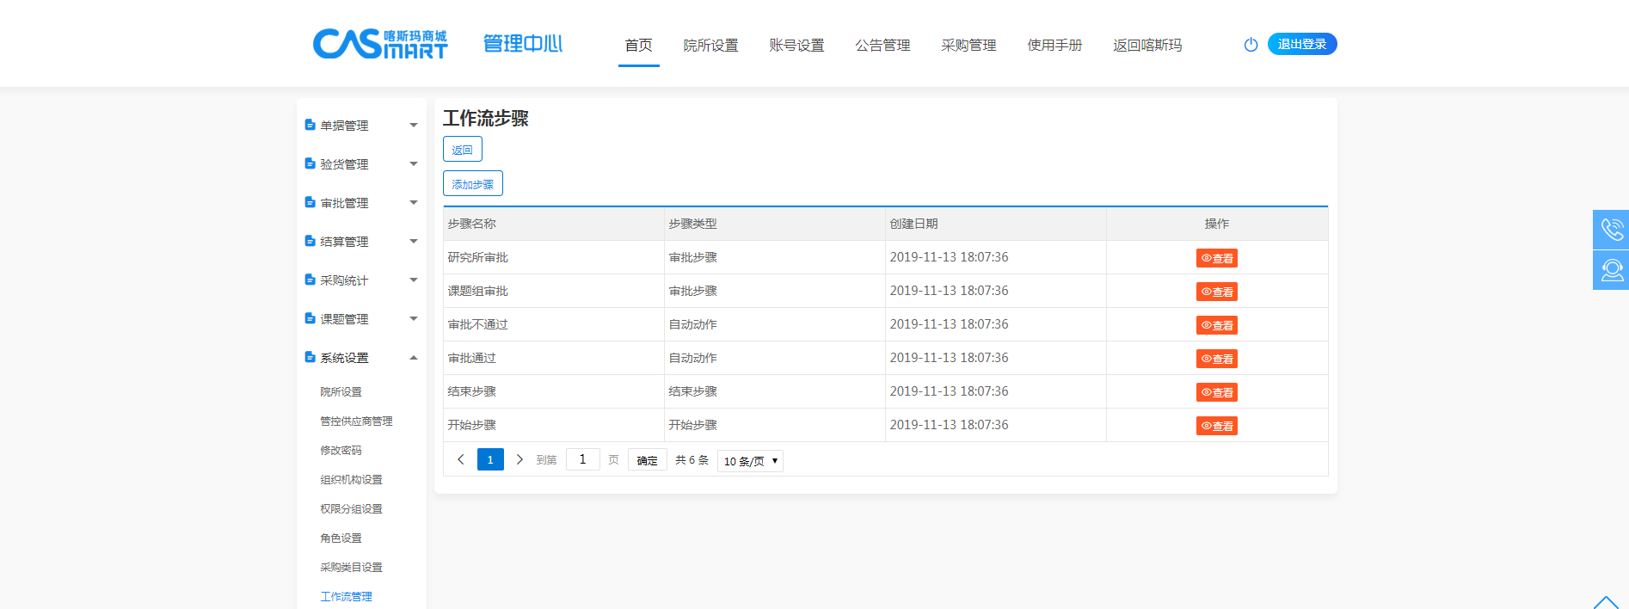Image resolution: width=1629 pixels, height=609 pixels.
Task: Click the CASmart logo
Action: (380, 44)
